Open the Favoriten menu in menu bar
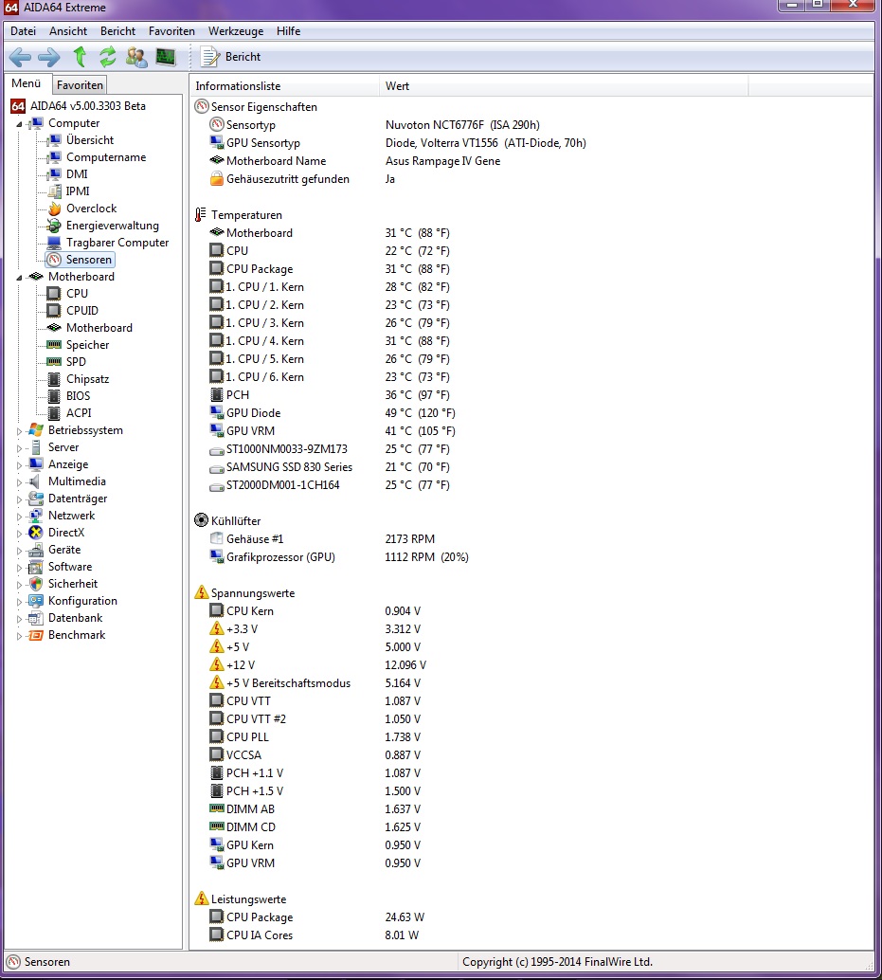Image resolution: width=882 pixels, height=980 pixels. click(x=171, y=31)
